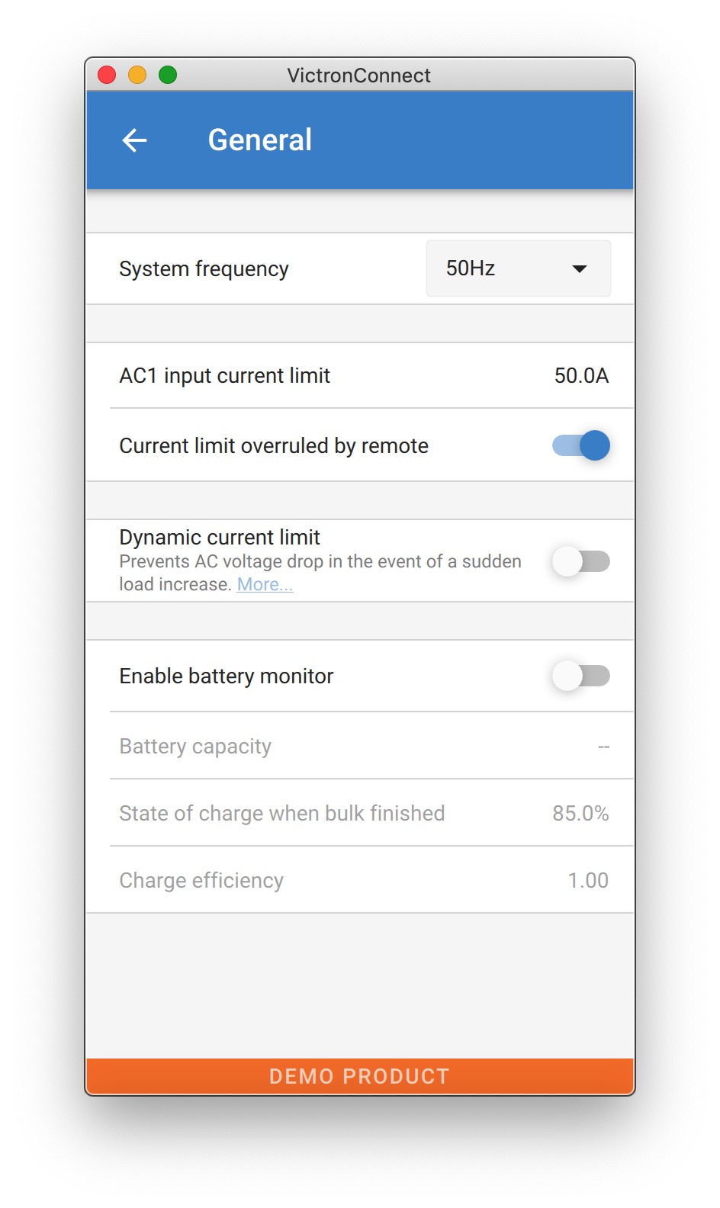
Task: Enable the Dynamic current limit switch
Action: tap(581, 562)
